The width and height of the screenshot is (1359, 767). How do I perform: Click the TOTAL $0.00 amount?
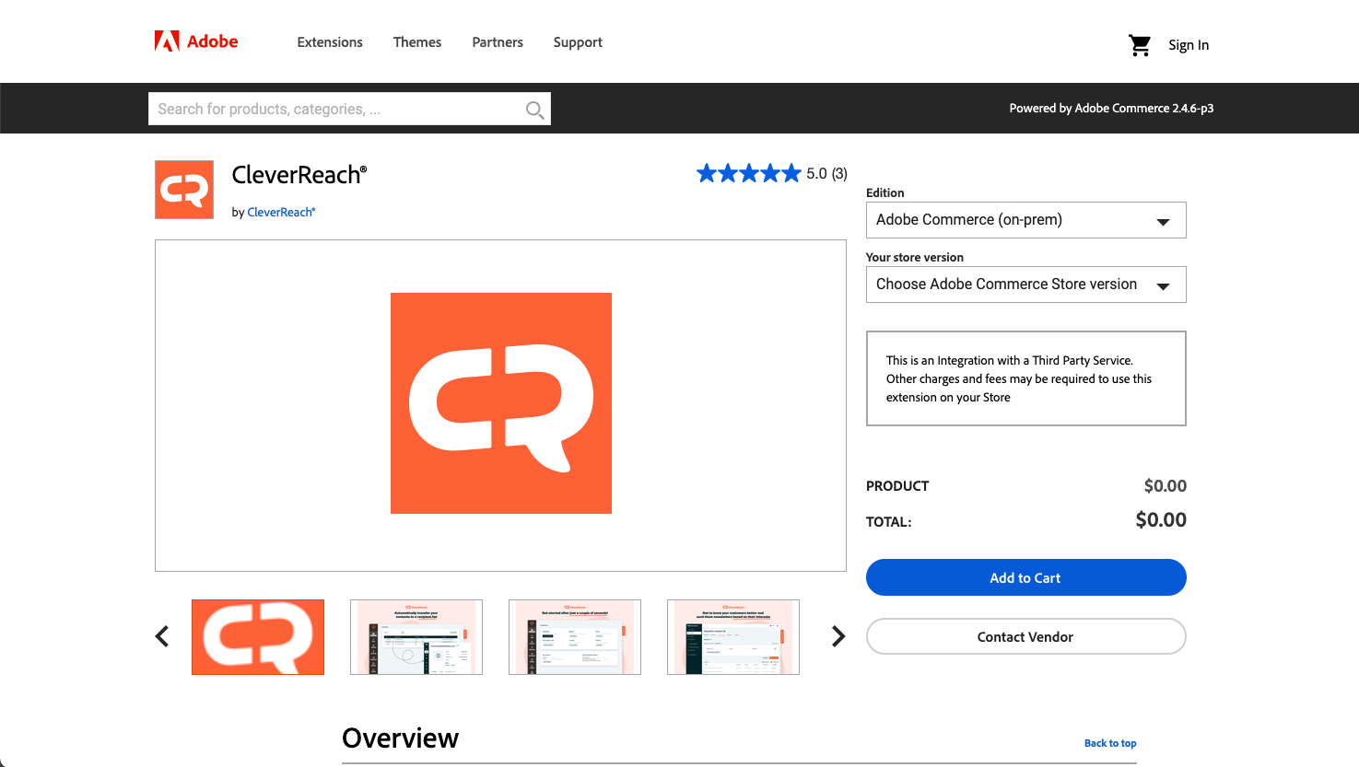1161,519
